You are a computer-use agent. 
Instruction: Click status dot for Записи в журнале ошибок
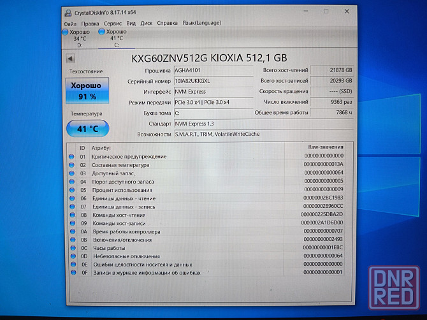(73, 272)
